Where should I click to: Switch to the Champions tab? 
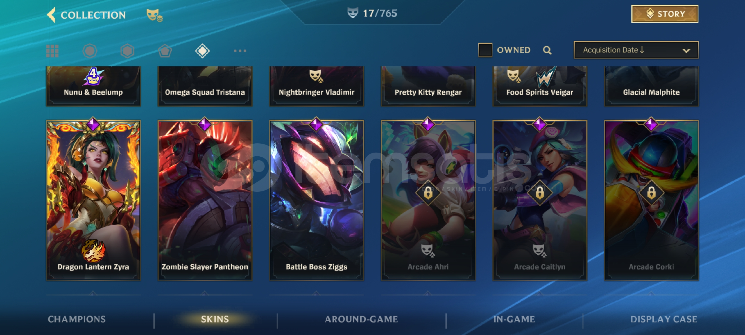pos(77,319)
